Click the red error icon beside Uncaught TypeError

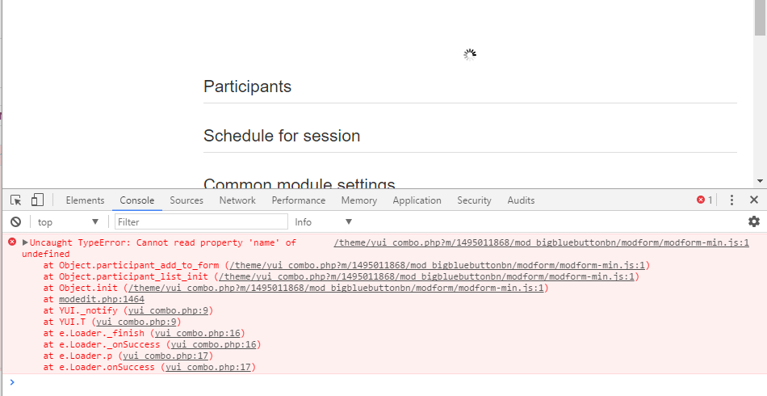(12, 242)
